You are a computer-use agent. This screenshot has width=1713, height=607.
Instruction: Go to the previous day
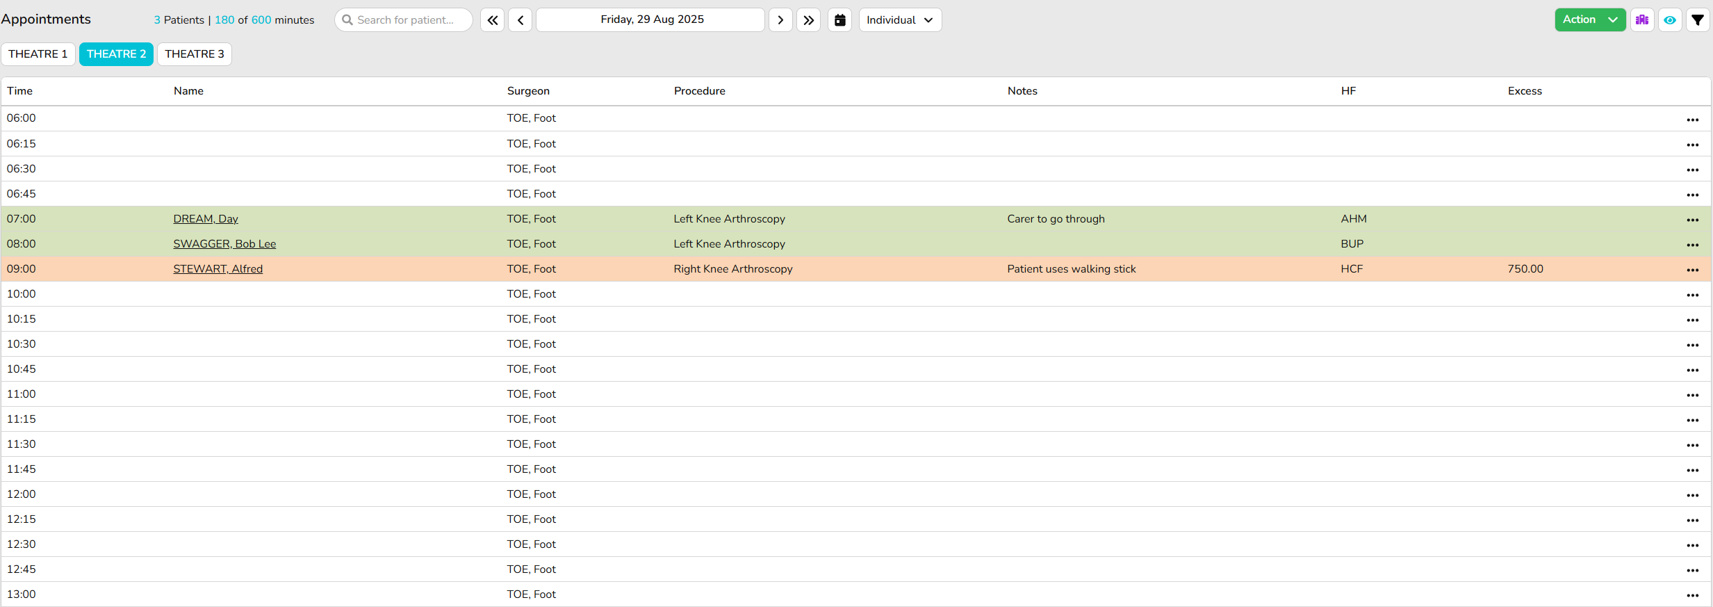(521, 20)
